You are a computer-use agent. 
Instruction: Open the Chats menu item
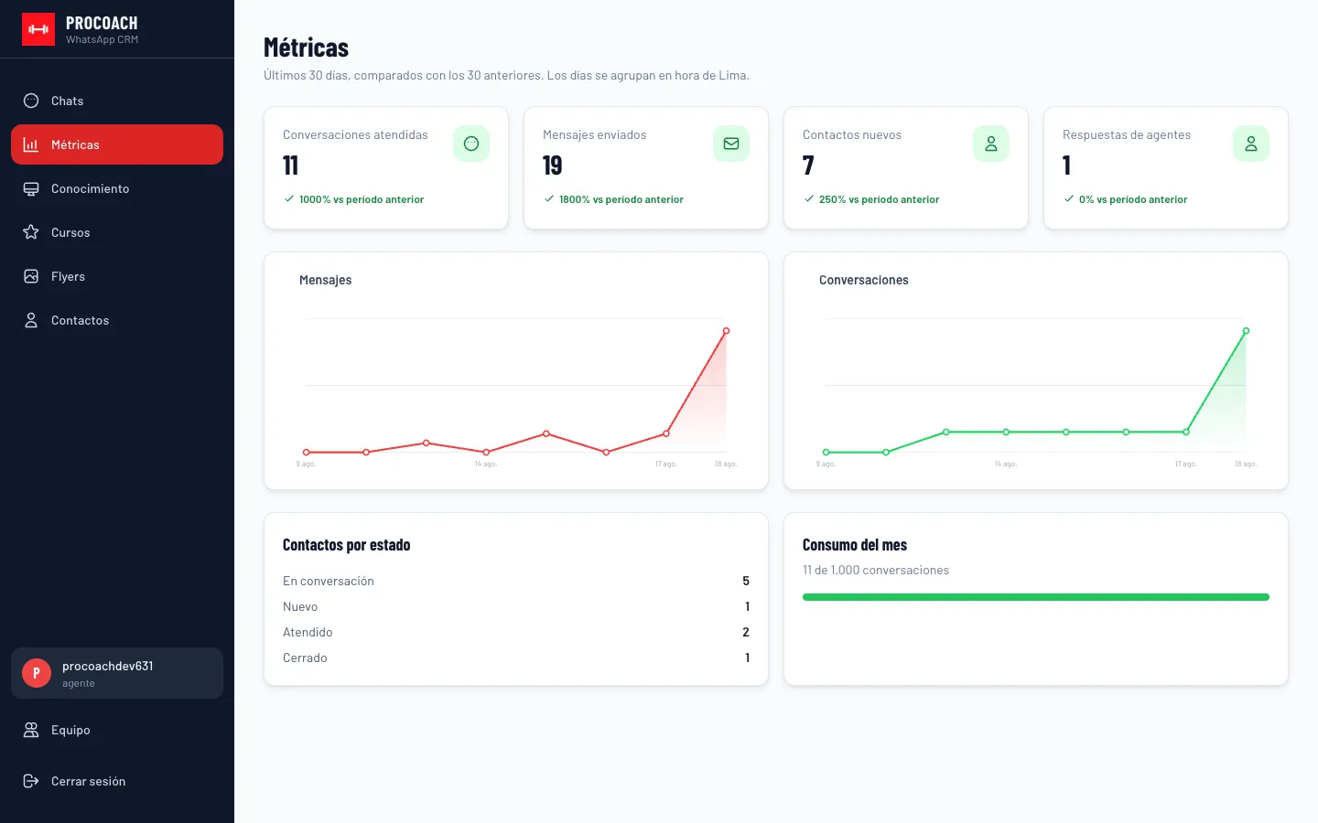[117, 101]
